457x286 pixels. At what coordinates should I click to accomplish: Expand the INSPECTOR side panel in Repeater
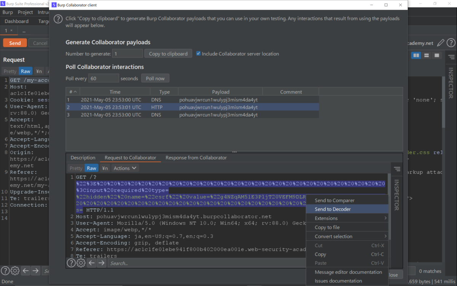451,83
